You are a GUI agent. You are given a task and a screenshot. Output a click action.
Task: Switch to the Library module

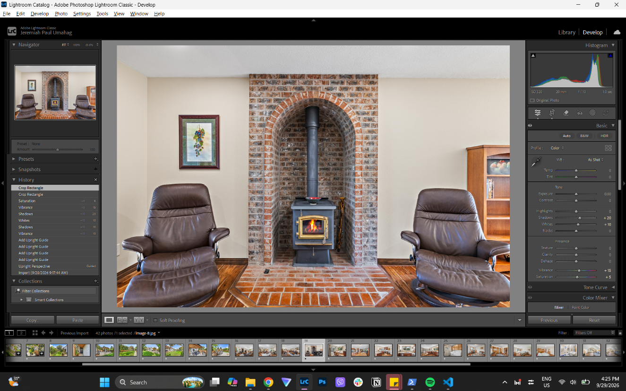point(566,33)
